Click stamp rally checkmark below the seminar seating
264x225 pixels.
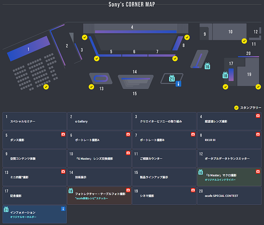tap(46, 87)
